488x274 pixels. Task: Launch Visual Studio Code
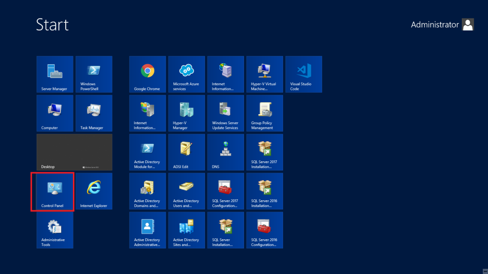tap(304, 74)
